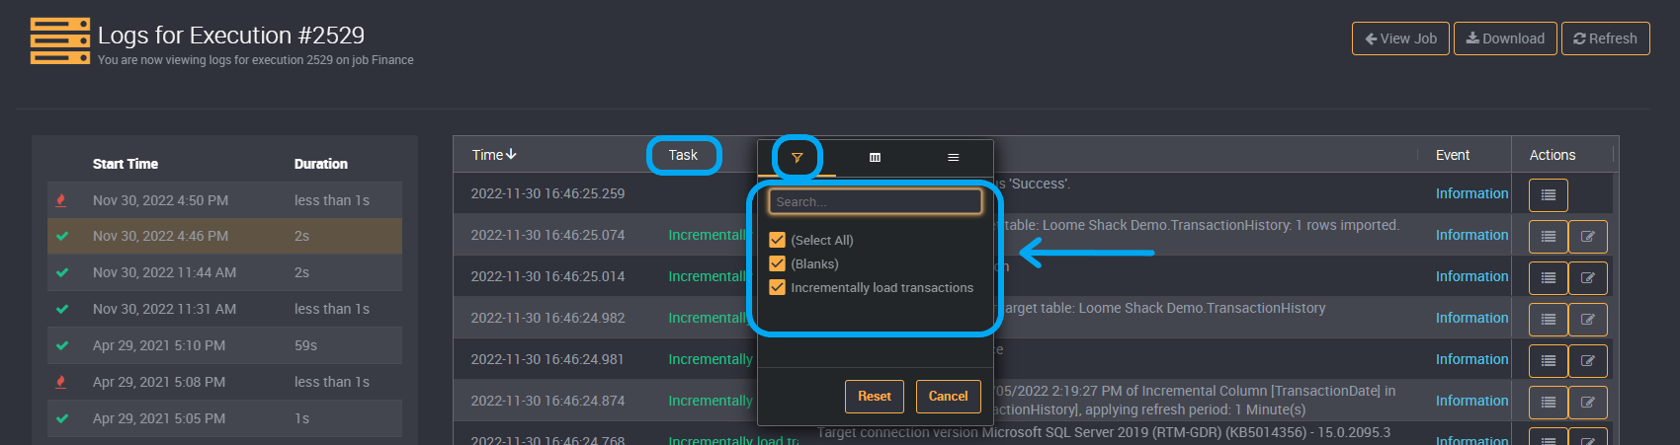Uncheck Incrementally load transactions filter option
Viewport: 1680px width, 445px height.
tap(777, 287)
